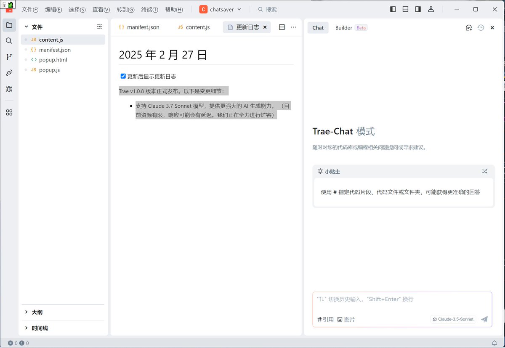Open the Source Control branch icon
Viewport: 505px width, 348px height.
point(9,57)
